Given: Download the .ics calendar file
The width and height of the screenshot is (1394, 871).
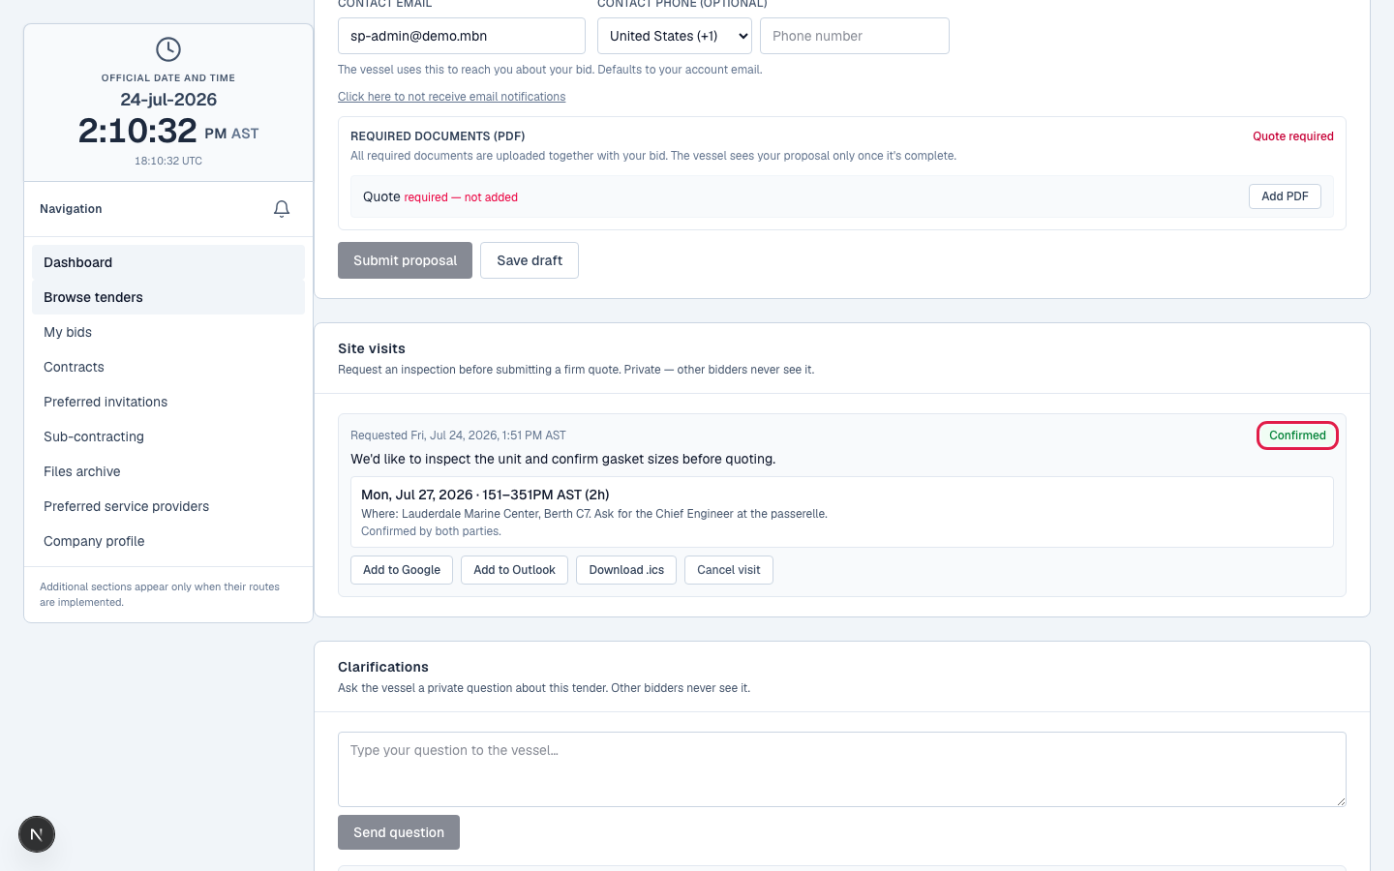Looking at the screenshot, I should 626,570.
